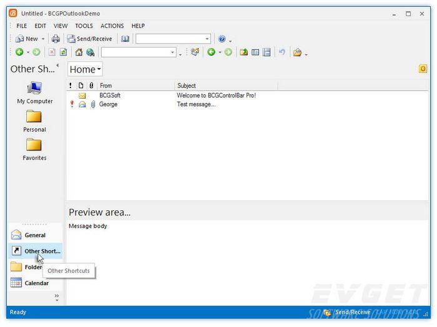Click the application icon in title bar
This screenshot has height=327, width=437.
[13, 13]
